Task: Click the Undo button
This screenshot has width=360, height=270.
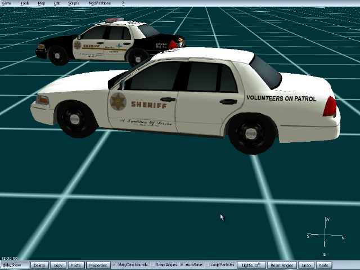Action: point(306,265)
